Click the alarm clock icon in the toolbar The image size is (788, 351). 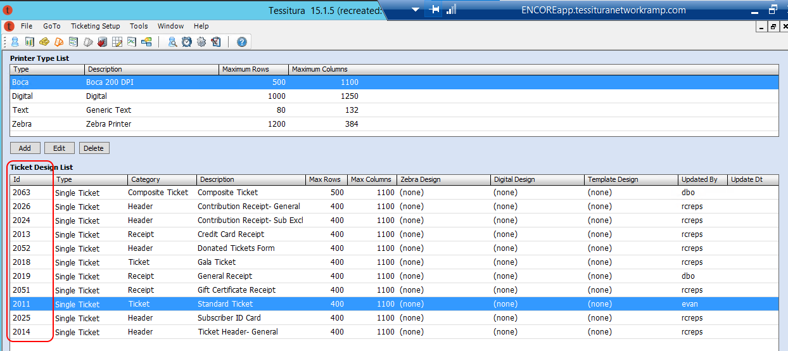[187, 42]
